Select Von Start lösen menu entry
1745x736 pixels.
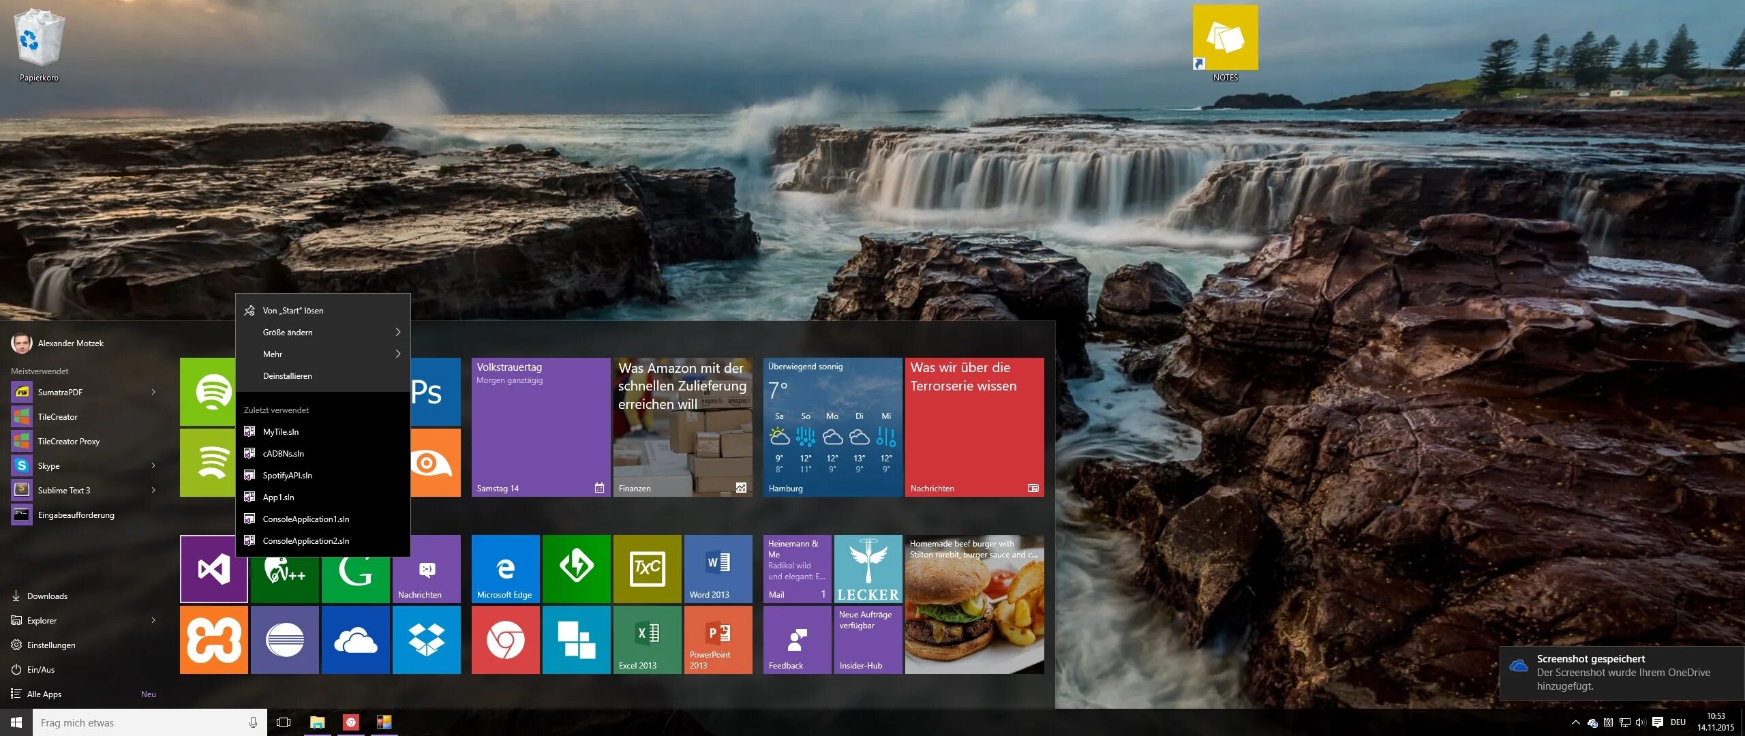[293, 310]
